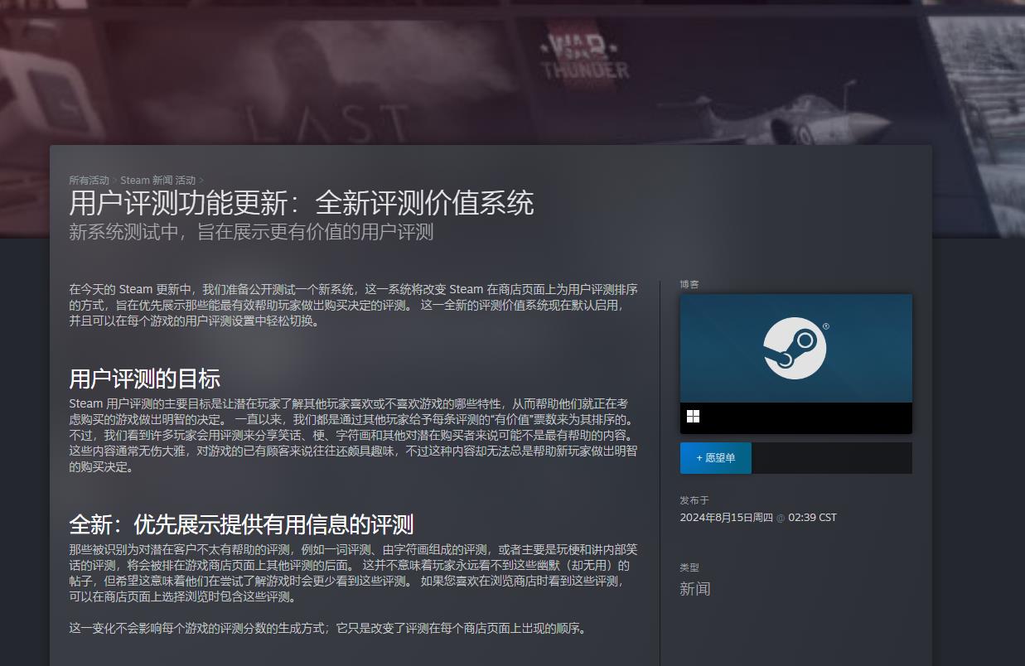Go to the 'Steam 新闻 活动' breadcrumb
The image size is (1025, 666).
click(158, 181)
